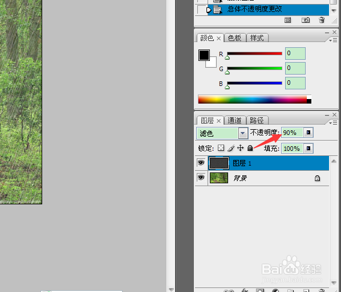Close the 颜色 tab with its x
The height and width of the screenshot is (292, 341).
coord(218,39)
